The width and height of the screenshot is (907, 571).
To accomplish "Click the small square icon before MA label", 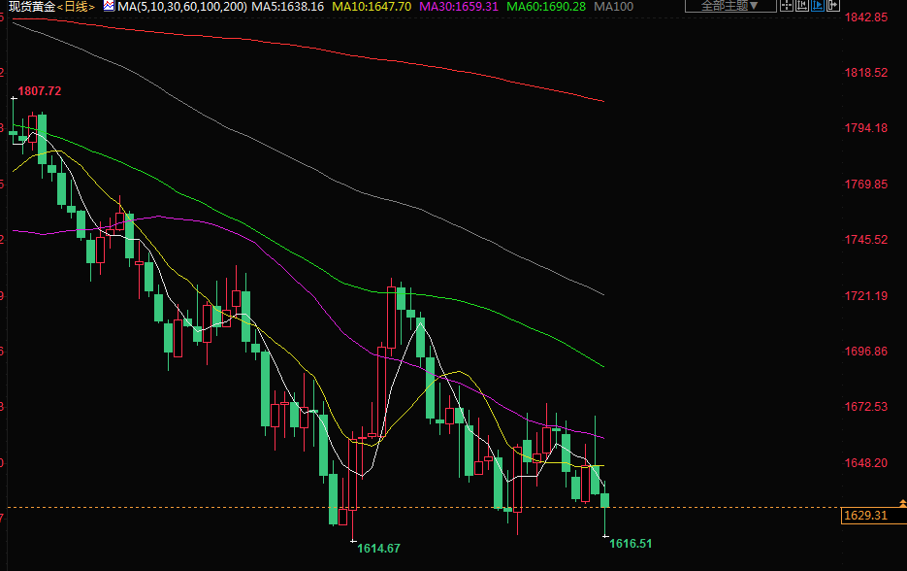I will click(110, 7).
